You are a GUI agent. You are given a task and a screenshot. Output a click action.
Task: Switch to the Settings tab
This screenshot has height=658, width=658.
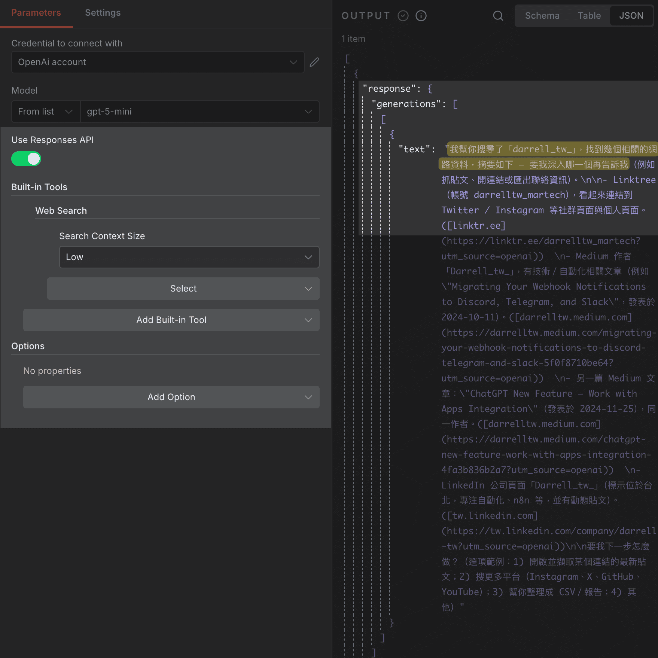pyautogui.click(x=103, y=12)
